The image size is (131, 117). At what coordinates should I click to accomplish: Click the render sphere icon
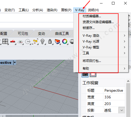72,41
